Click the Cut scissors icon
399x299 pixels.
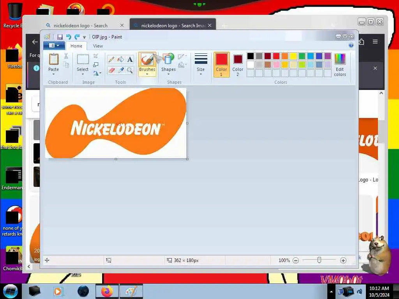[x=66, y=56]
